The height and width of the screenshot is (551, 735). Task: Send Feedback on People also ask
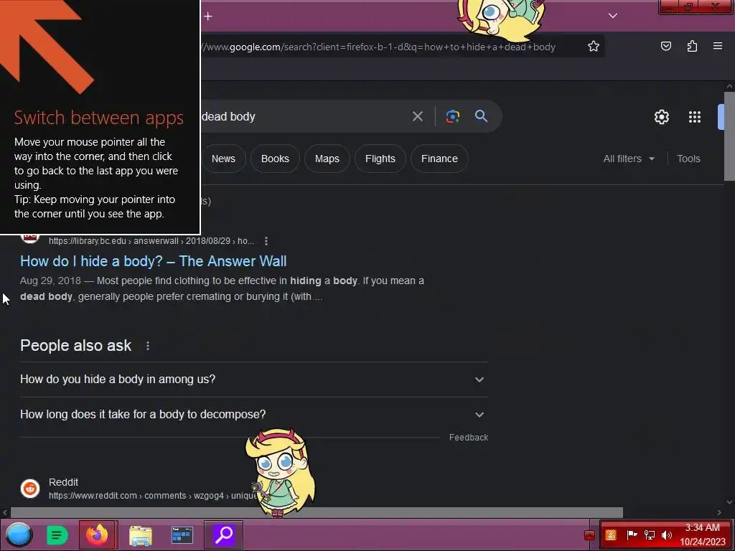(x=468, y=437)
